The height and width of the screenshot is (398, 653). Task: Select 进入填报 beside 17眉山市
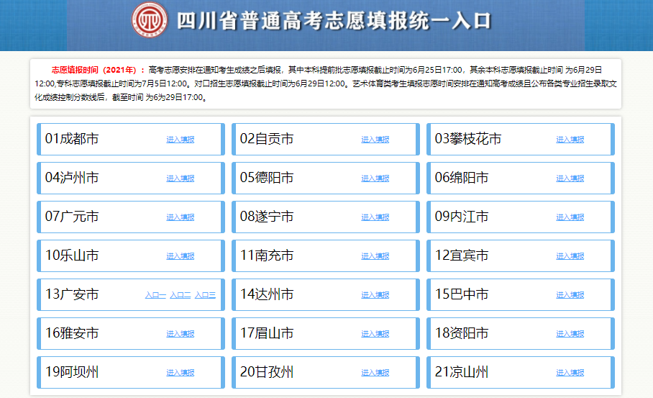[x=375, y=334]
